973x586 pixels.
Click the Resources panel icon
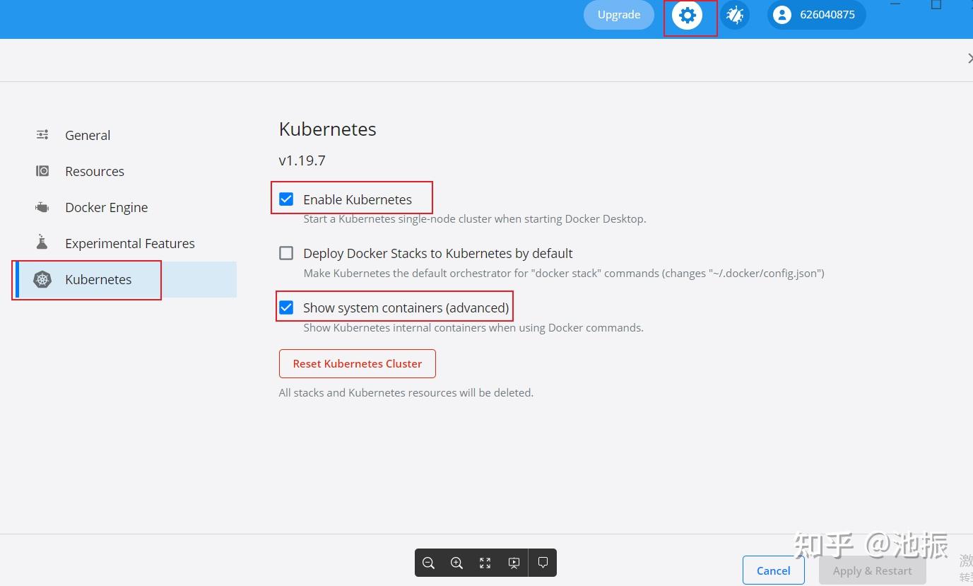(x=42, y=171)
